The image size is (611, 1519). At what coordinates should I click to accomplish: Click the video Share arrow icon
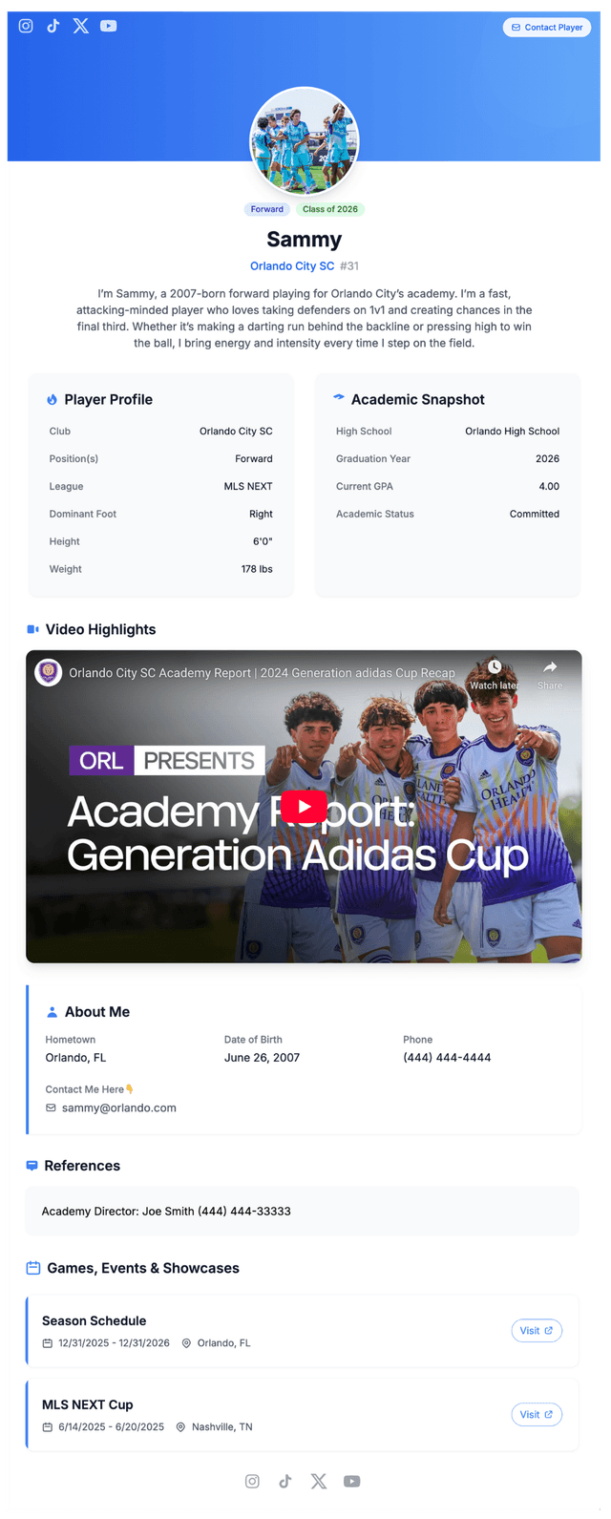click(550, 666)
